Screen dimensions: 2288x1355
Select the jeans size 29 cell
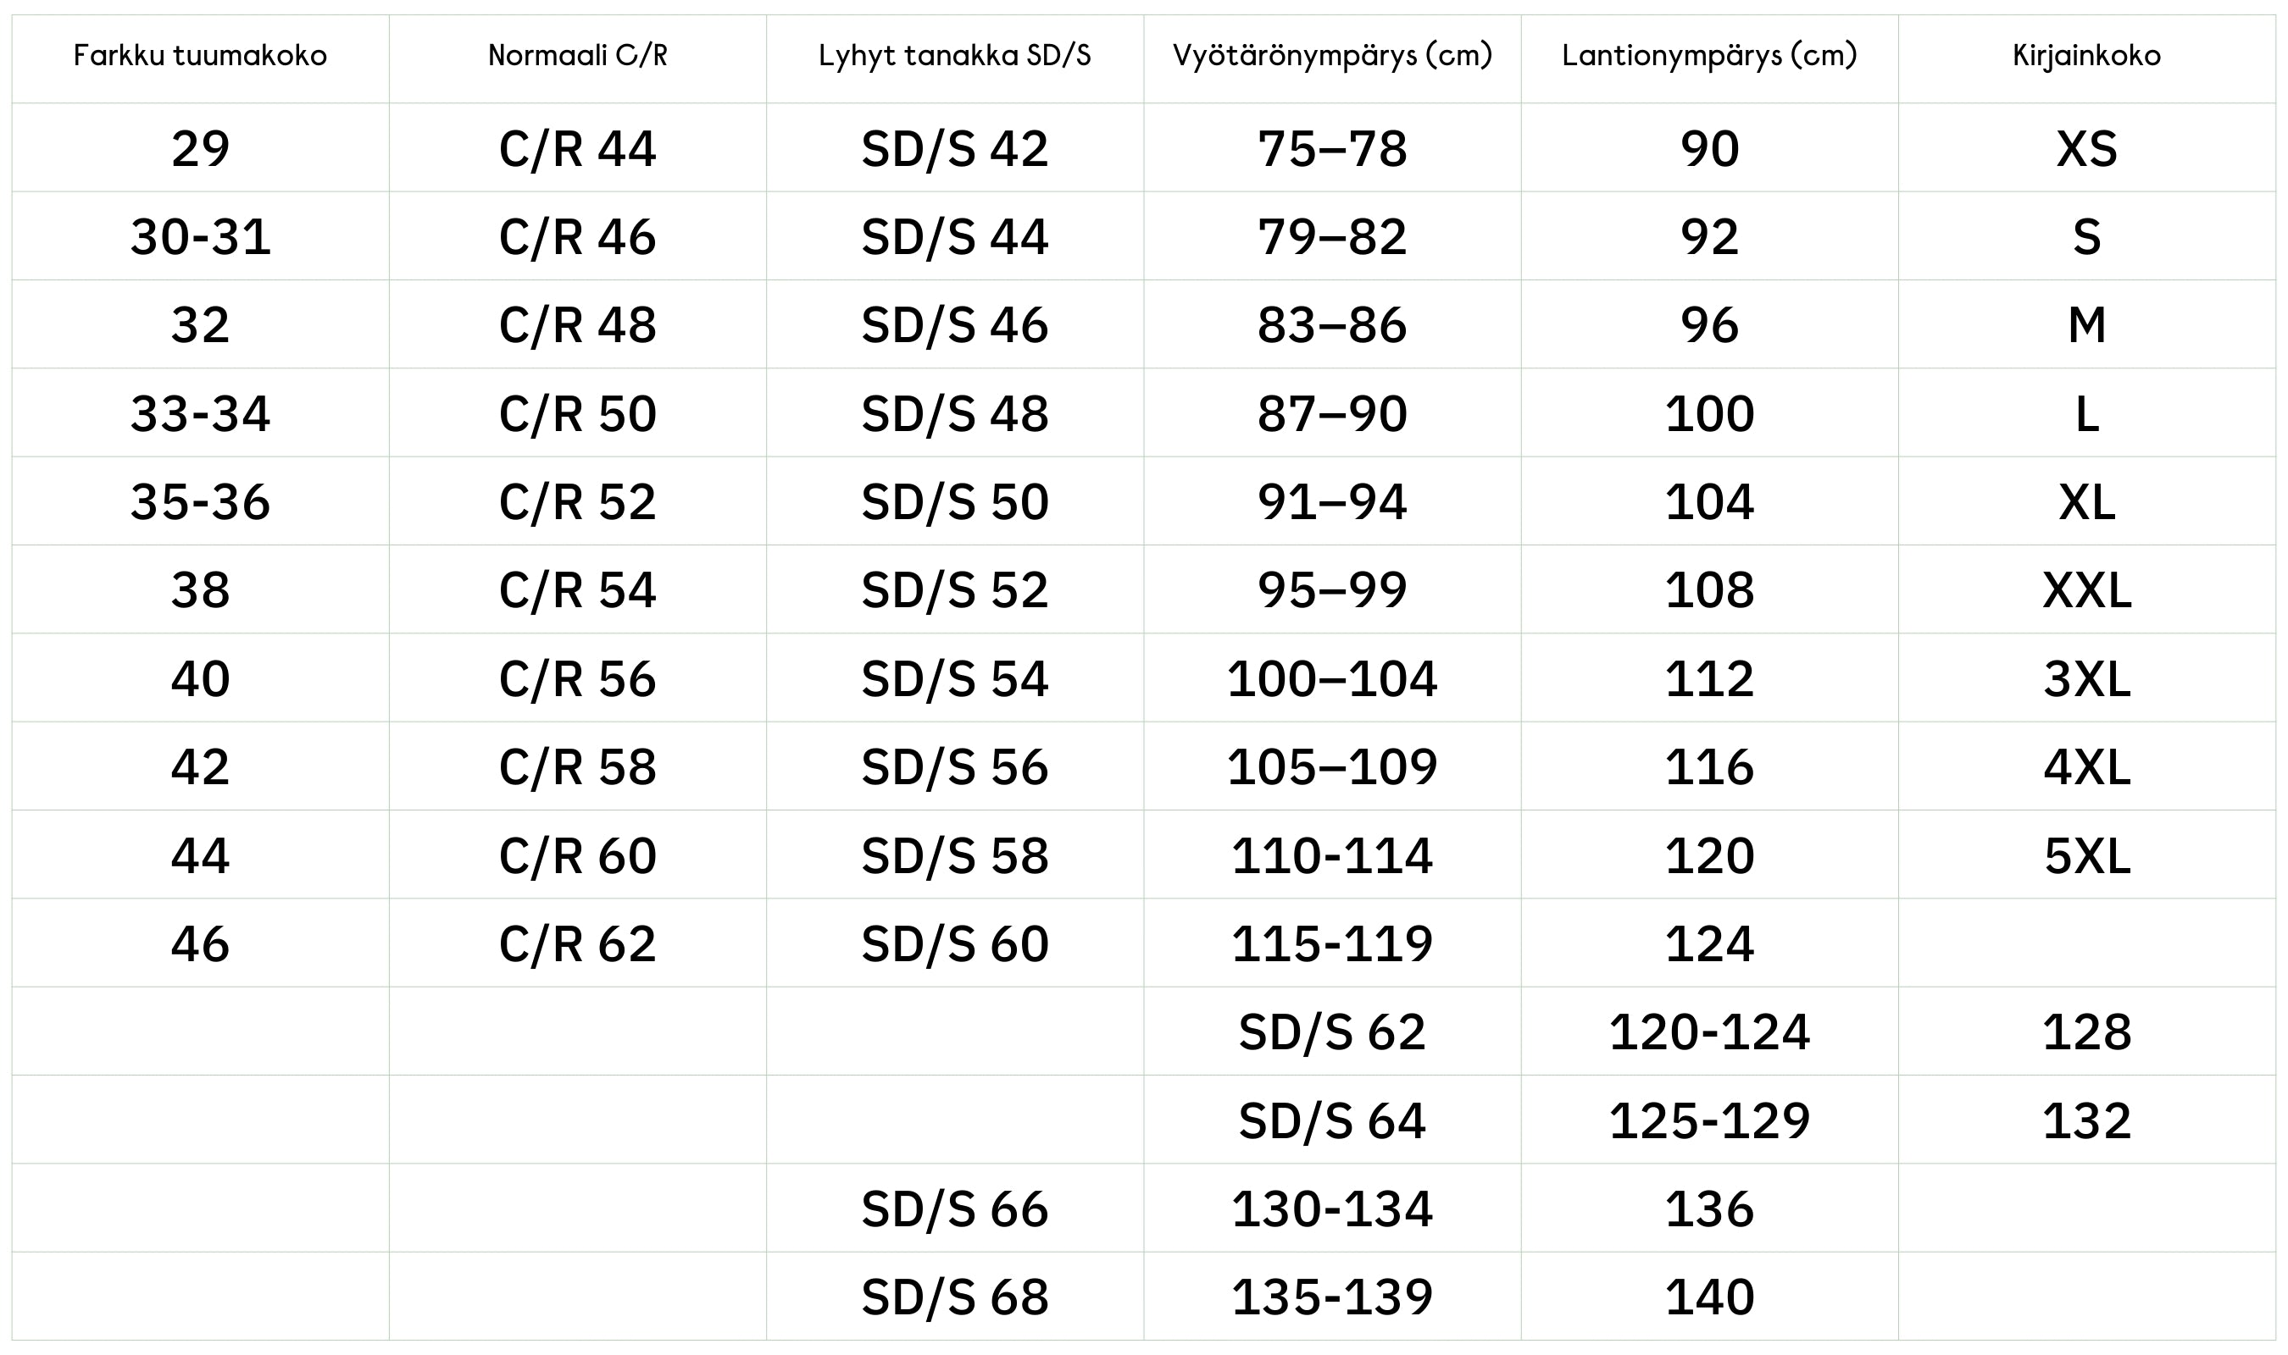coord(200,148)
